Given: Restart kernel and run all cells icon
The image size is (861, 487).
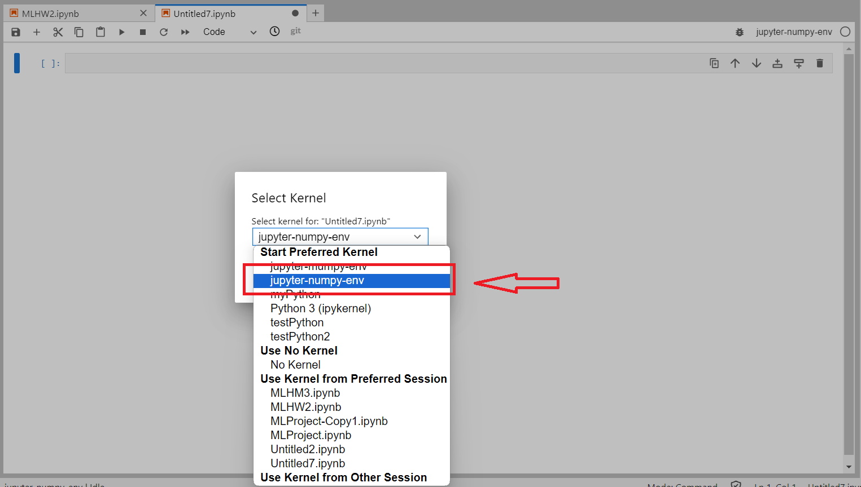Looking at the screenshot, I should tap(185, 32).
